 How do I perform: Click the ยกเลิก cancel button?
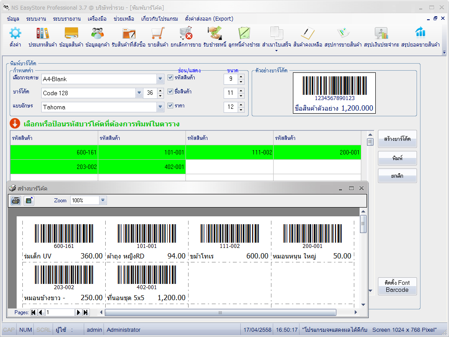tap(397, 176)
